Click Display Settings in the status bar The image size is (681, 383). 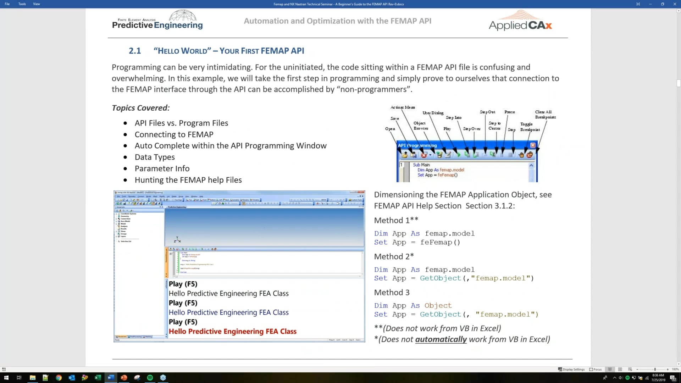click(x=571, y=369)
